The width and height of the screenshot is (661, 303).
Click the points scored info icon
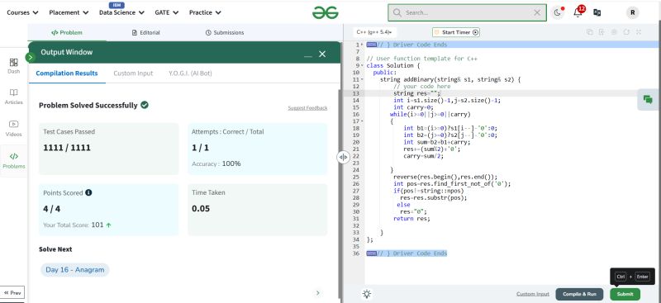pyautogui.click(x=88, y=192)
